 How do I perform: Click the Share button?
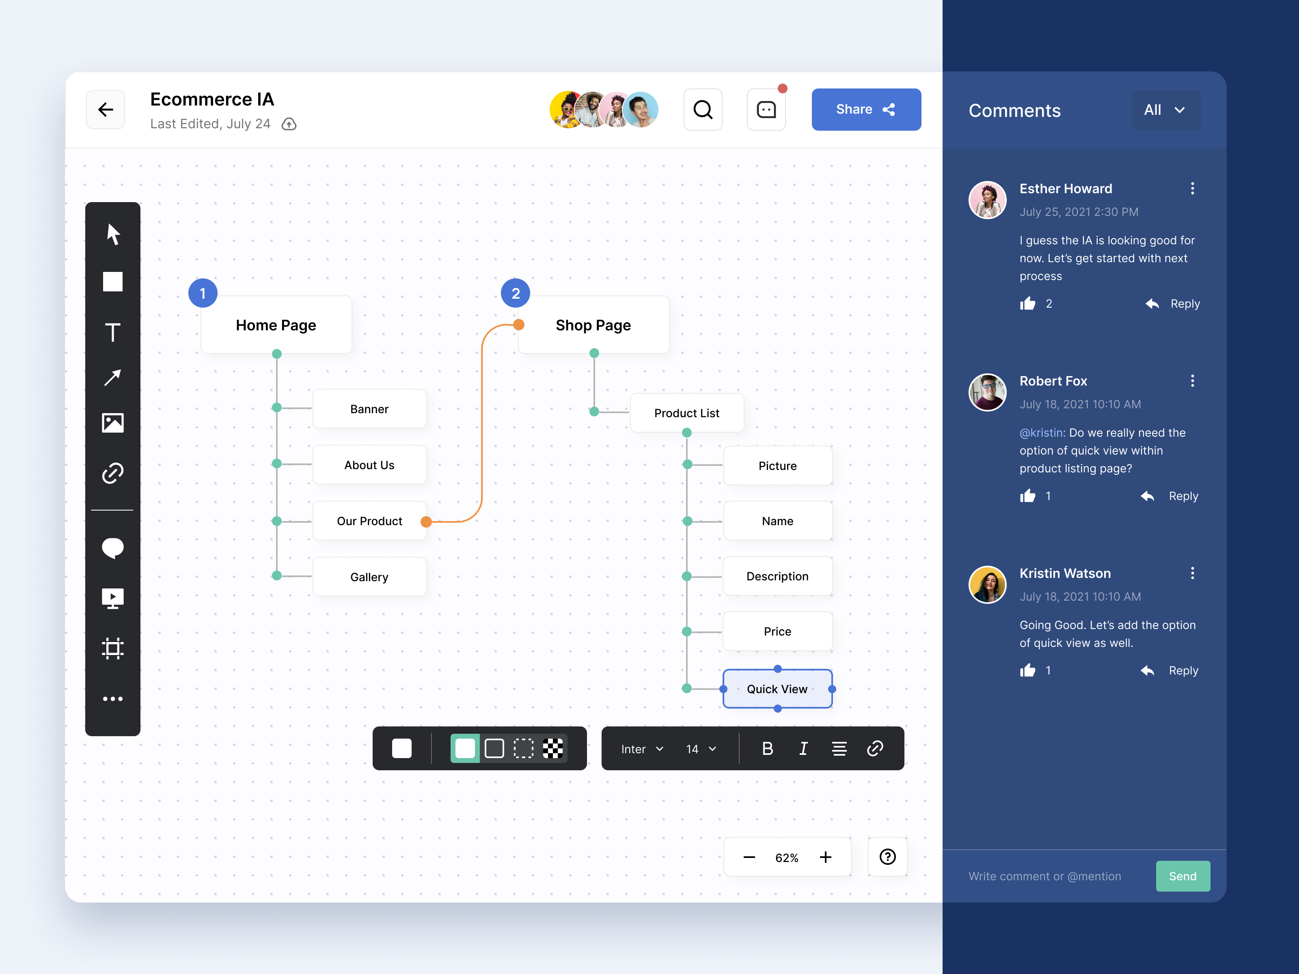click(x=866, y=110)
